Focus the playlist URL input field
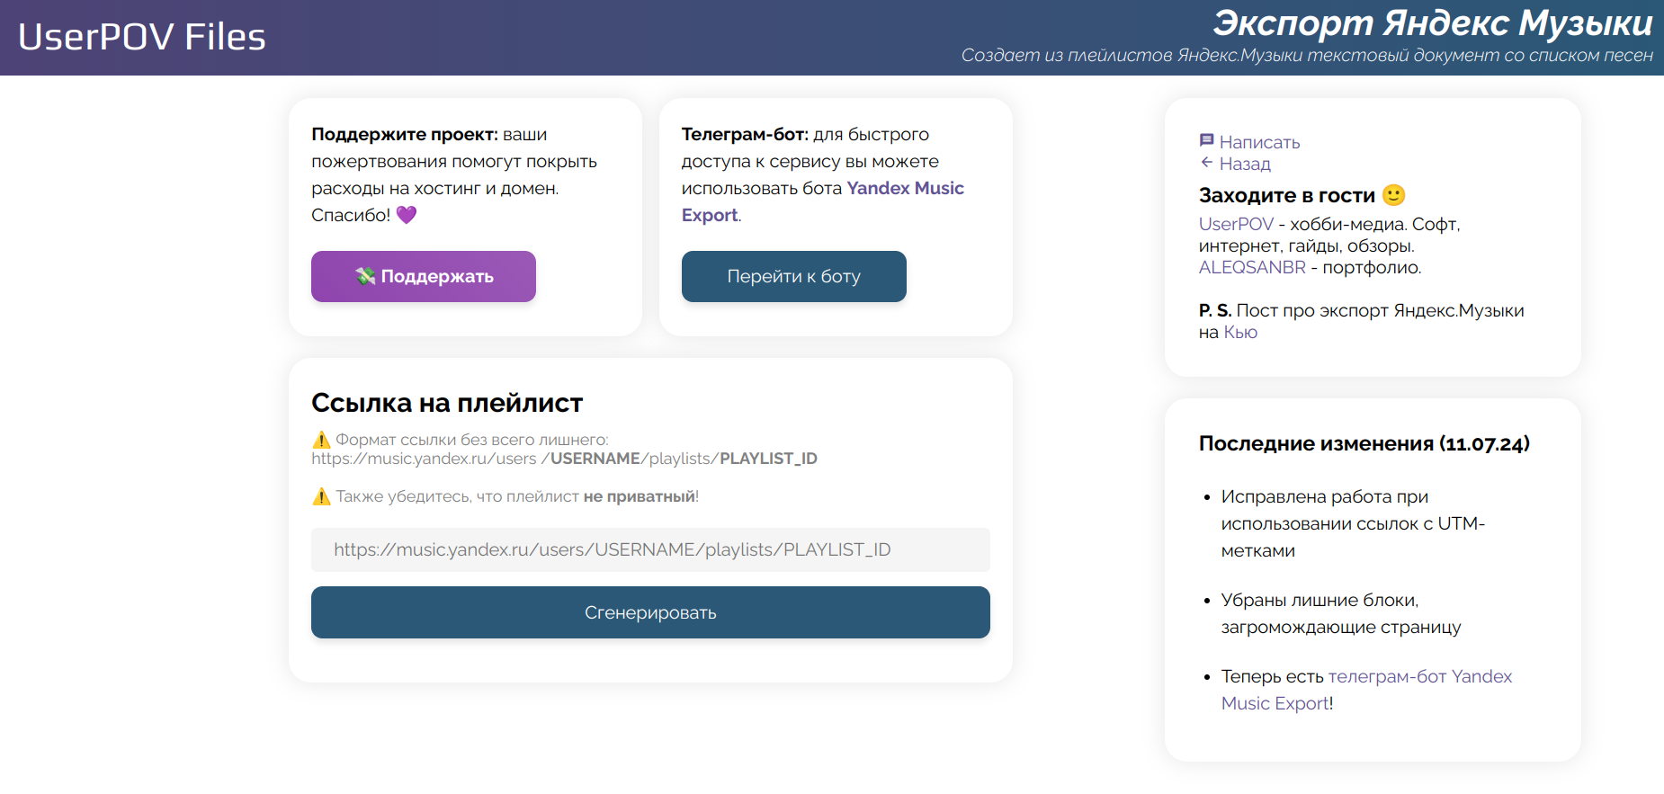Image resolution: width=1664 pixels, height=794 pixels. (x=650, y=549)
